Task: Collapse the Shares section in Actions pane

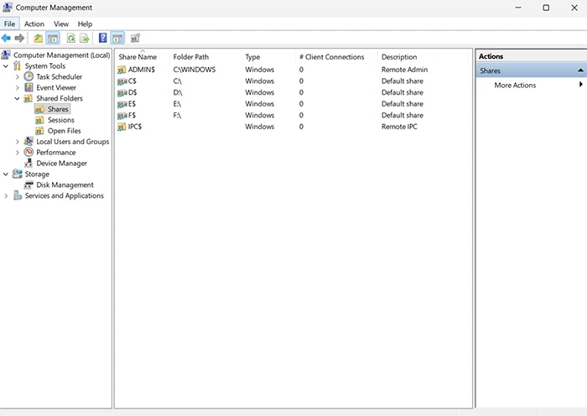Action: pos(580,70)
